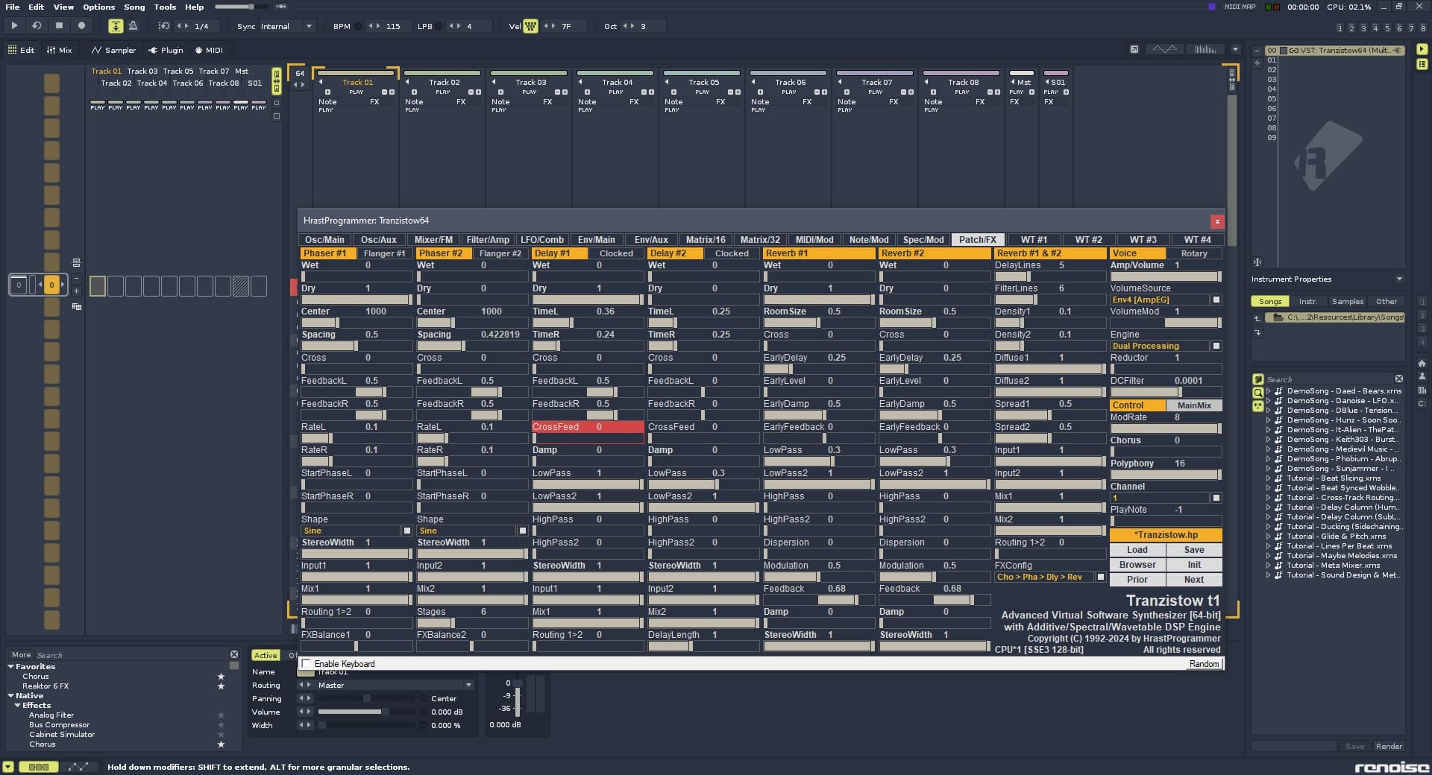1432x775 pixels.
Task: Open the Tools menu
Action: tap(165, 7)
